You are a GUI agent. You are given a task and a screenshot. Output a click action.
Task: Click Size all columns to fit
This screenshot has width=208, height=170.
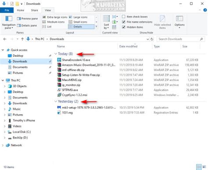tap(114, 27)
